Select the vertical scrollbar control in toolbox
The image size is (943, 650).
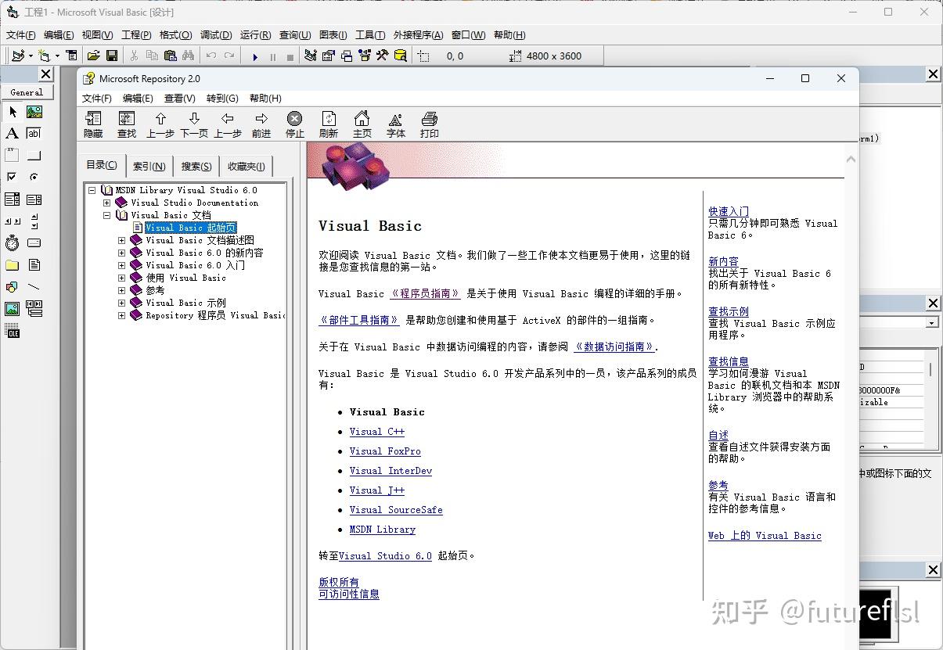click(34, 221)
